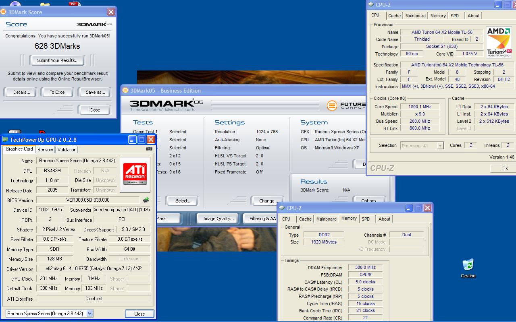Click the ATI Radeon logo in GPU-Z
The height and width of the screenshot is (322, 516).
pyautogui.click(x=135, y=174)
